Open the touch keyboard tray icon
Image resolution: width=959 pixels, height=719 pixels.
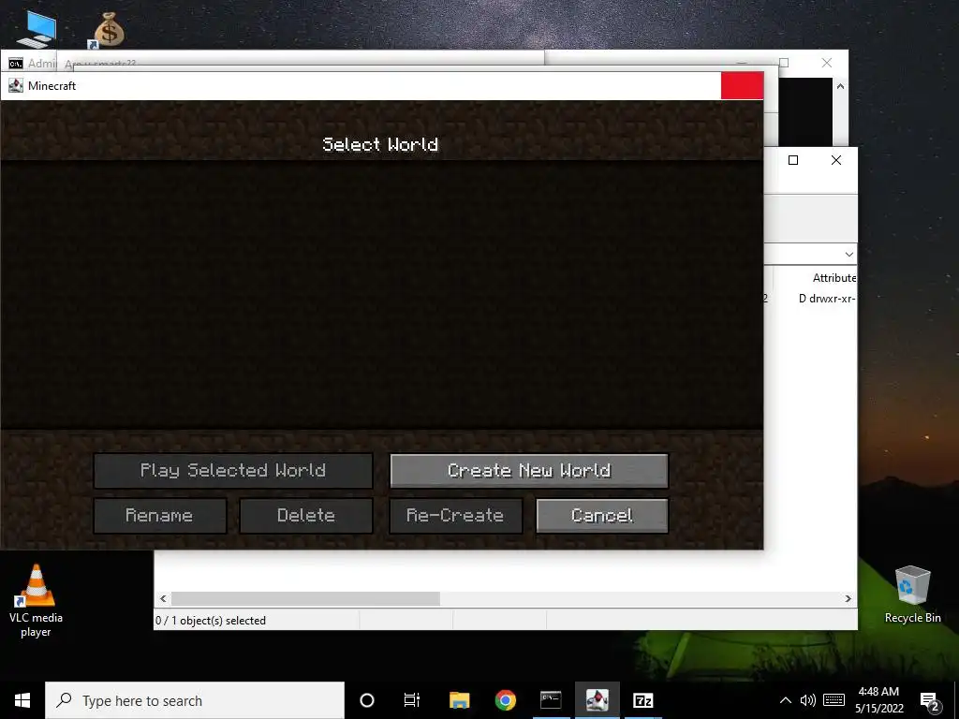[x=834, y=700]
